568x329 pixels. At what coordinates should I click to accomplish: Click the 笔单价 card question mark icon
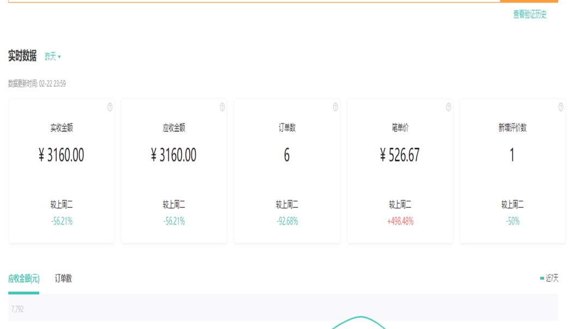pyautogui.click(x=448, y=107)
